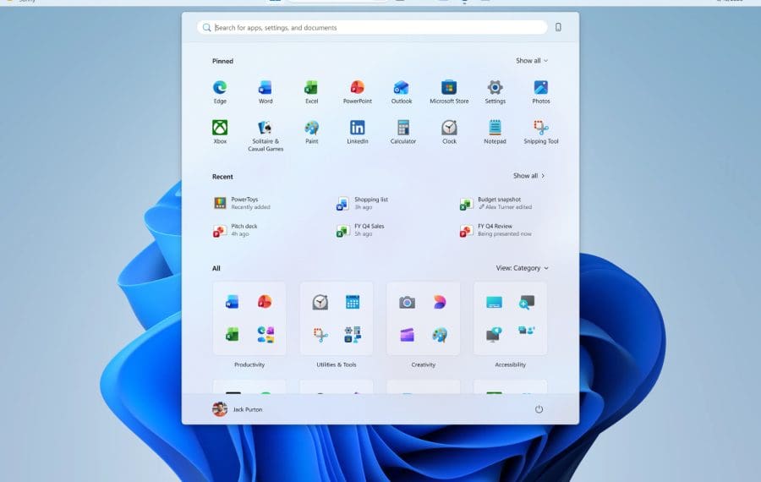Open pinned Clock app
The height and width of the screenshot is (482, 761).
[449, 132]
